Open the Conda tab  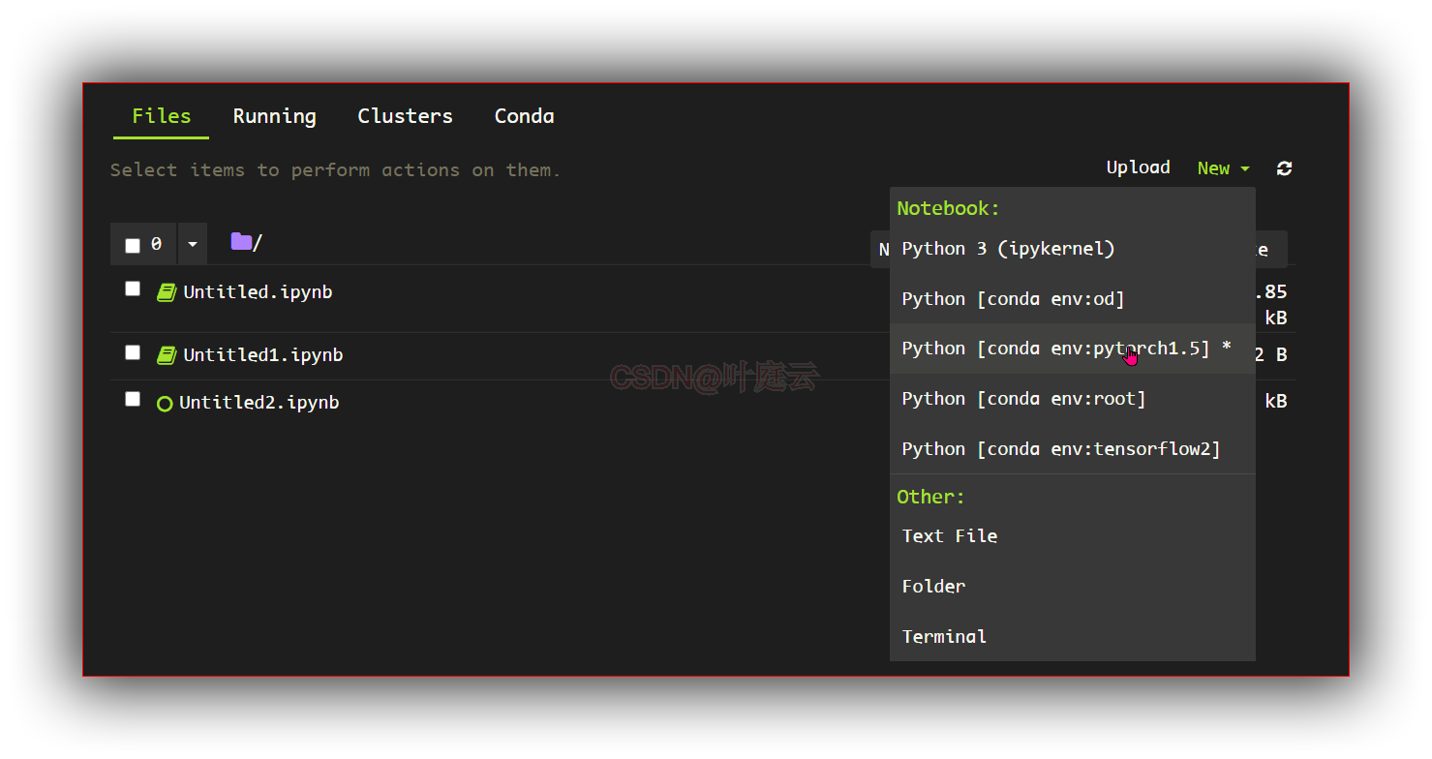coord(524,115)
